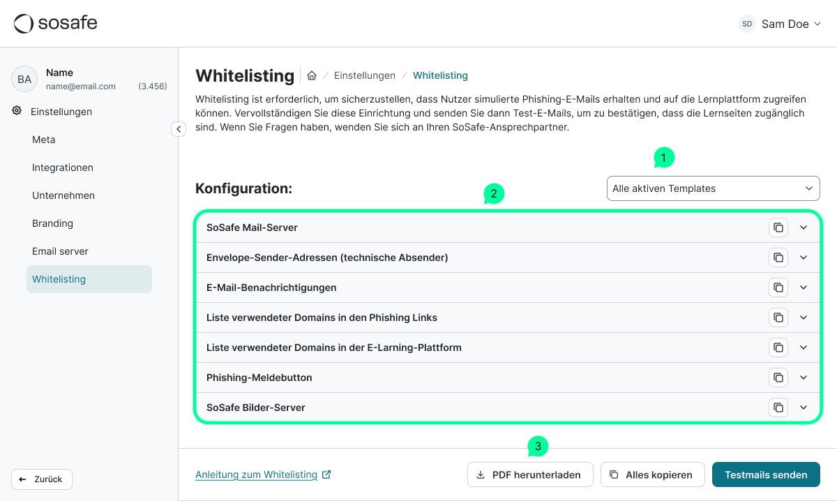837x501 pixels.
Task: Click the Einstellungen gear icon
Action: [15, 111]
